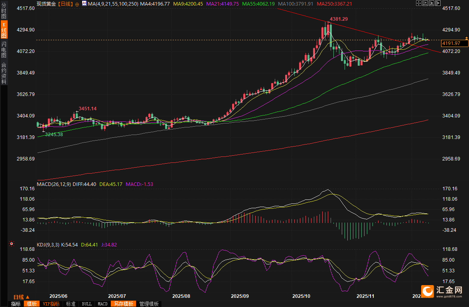This screenshot has height=307, width=469.
Task: Open the 合约资料 sidebar tab
Action: (4, 73)
